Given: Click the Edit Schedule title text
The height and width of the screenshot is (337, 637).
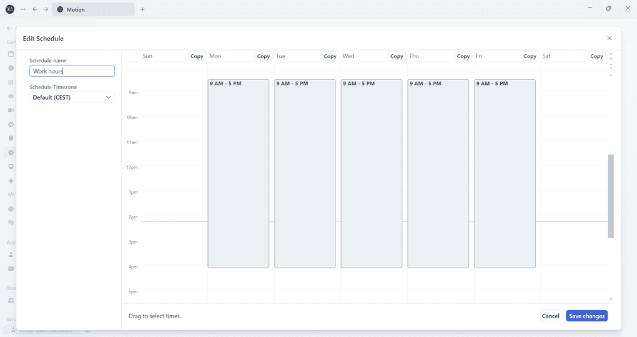Looking at the screenshot, I should [43, 39].
